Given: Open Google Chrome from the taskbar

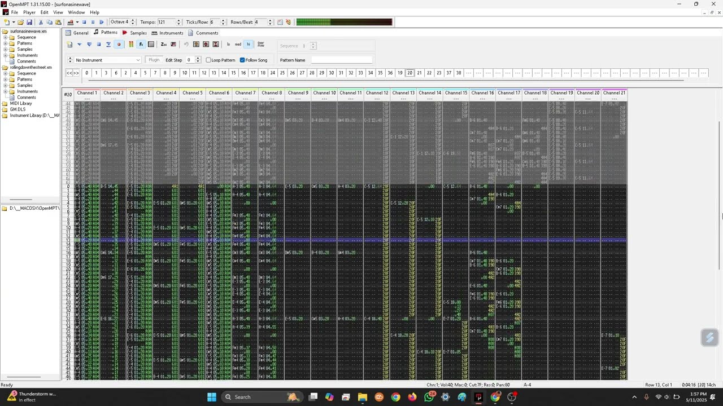Looking at the screenshot, I should [x=395, y=397].
